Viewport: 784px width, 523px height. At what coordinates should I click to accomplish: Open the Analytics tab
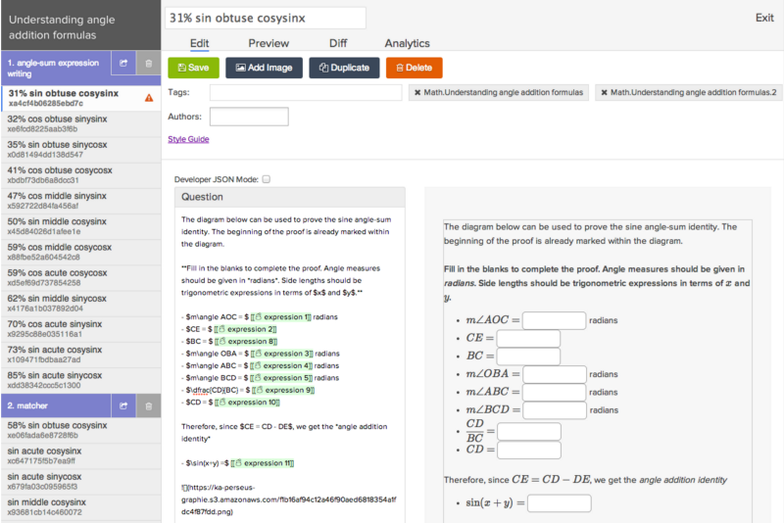pyautogui.click(x=407, y=43)
